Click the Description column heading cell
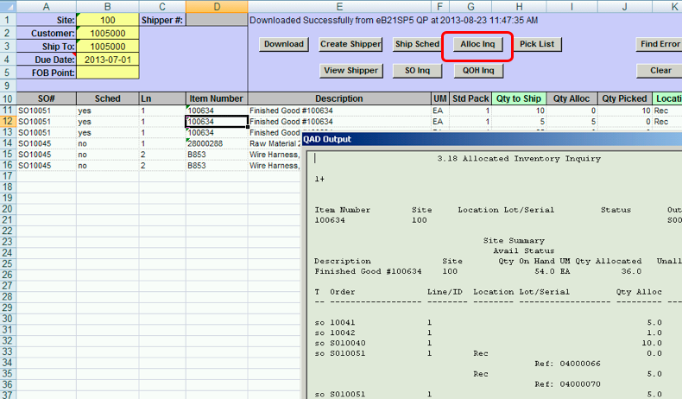 point(339,98)
